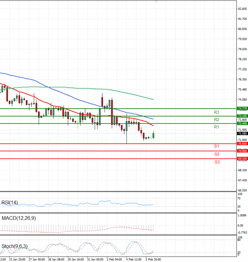The width and height of the screenshot is (248, 262).
Task: Select the R1 resistance label
Action: coord(216,127)
